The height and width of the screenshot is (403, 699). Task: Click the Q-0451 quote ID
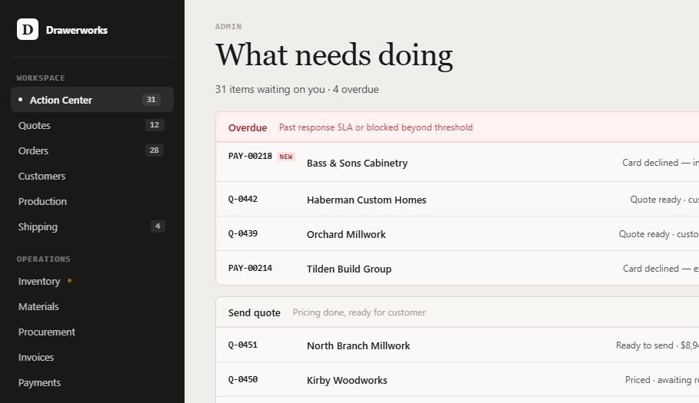pyautogui.click(x=243, y=345)
